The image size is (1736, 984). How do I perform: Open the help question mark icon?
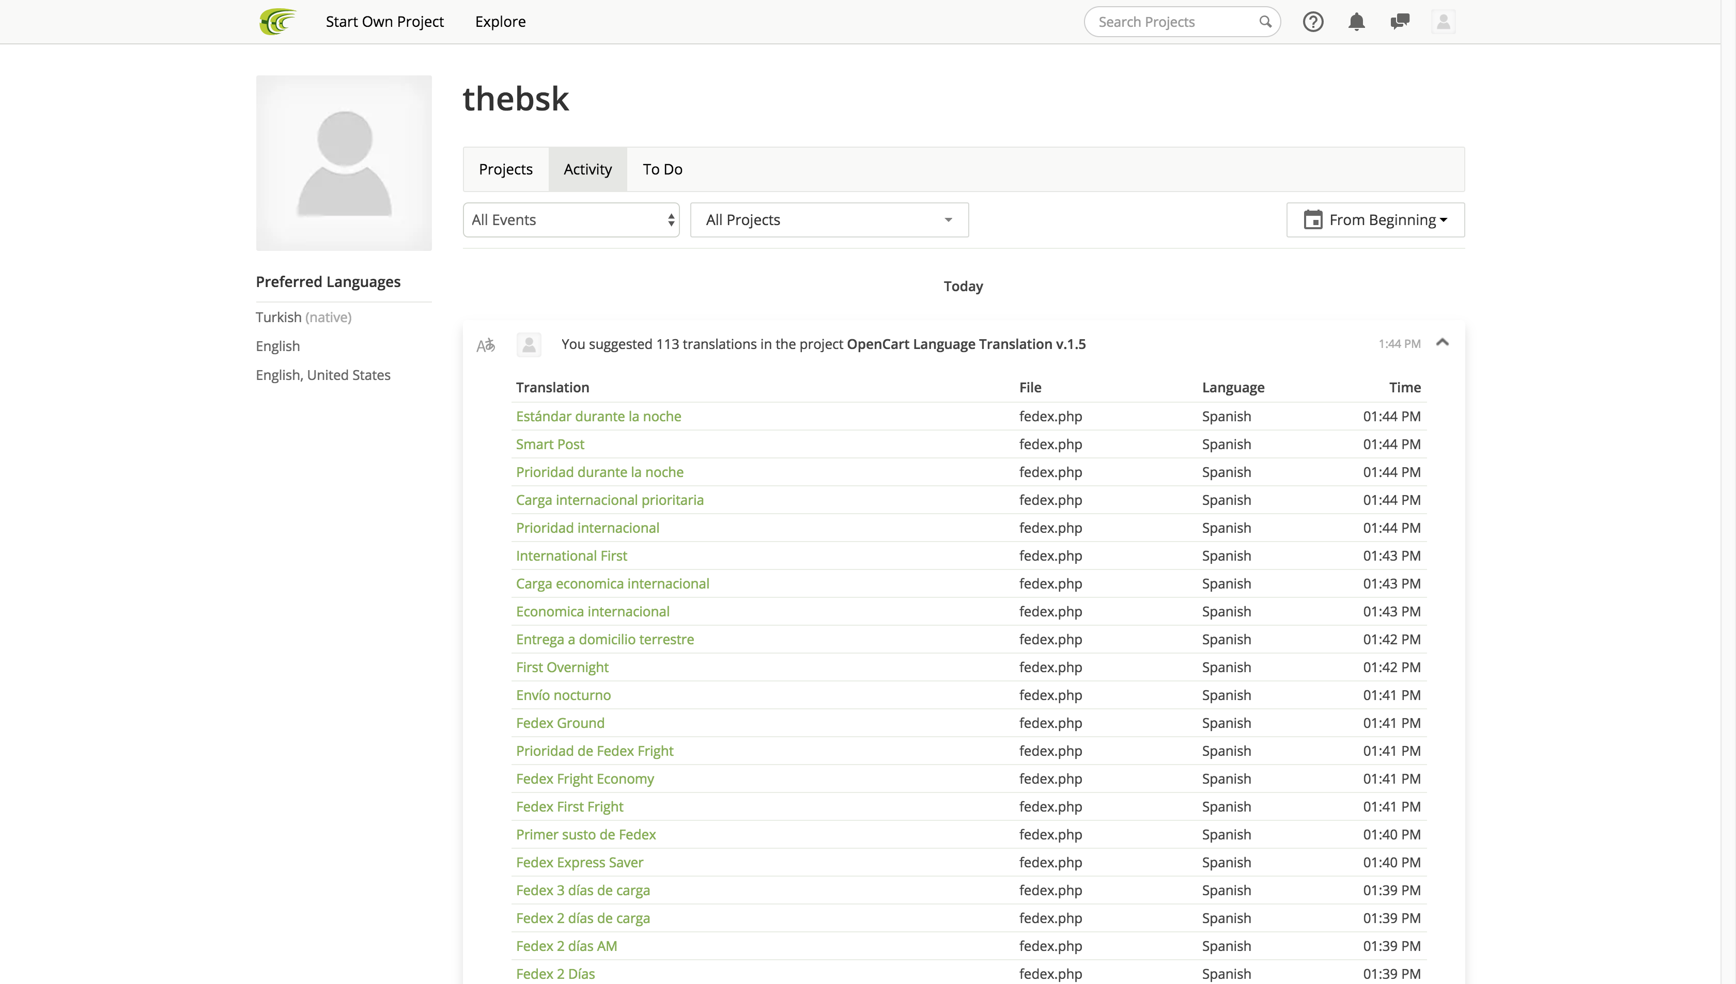[x=1313, y=22]
